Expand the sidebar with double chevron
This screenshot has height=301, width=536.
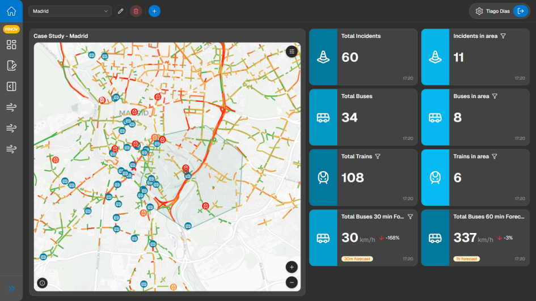(x=11, y=289)
